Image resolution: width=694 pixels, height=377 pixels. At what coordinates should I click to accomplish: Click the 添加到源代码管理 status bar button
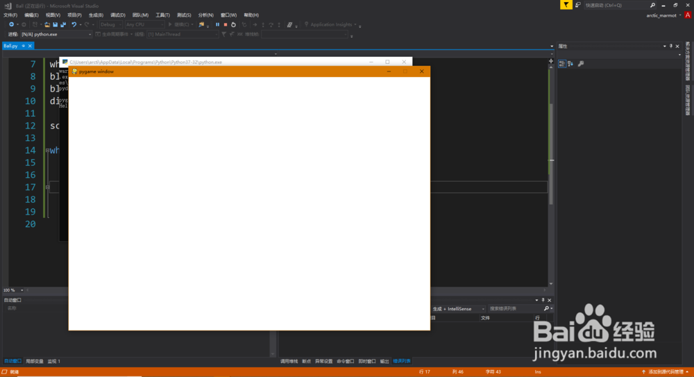coord(666,371)
